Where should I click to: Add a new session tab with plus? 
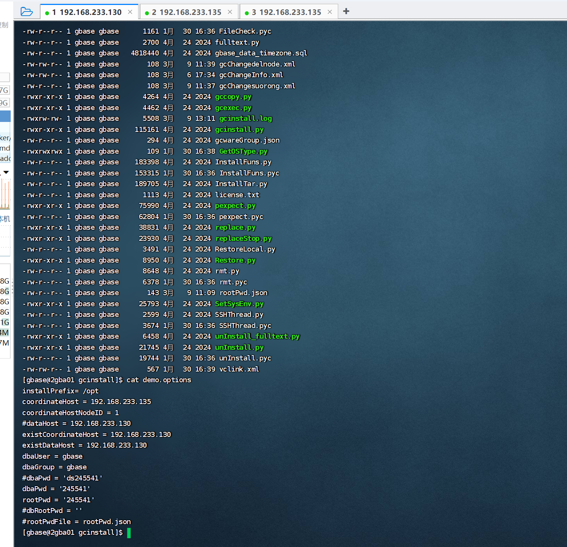[x=346, y=11]
